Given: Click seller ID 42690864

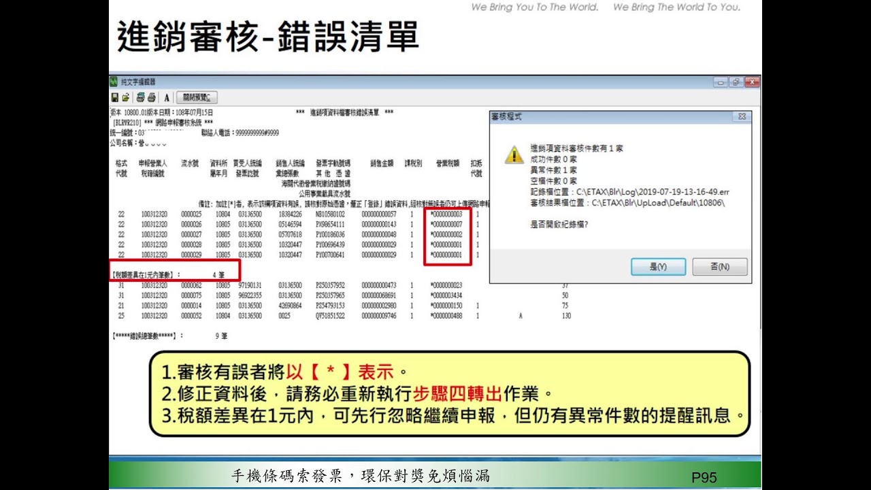Looking at the screenshot, I should (x=291, y=306).
